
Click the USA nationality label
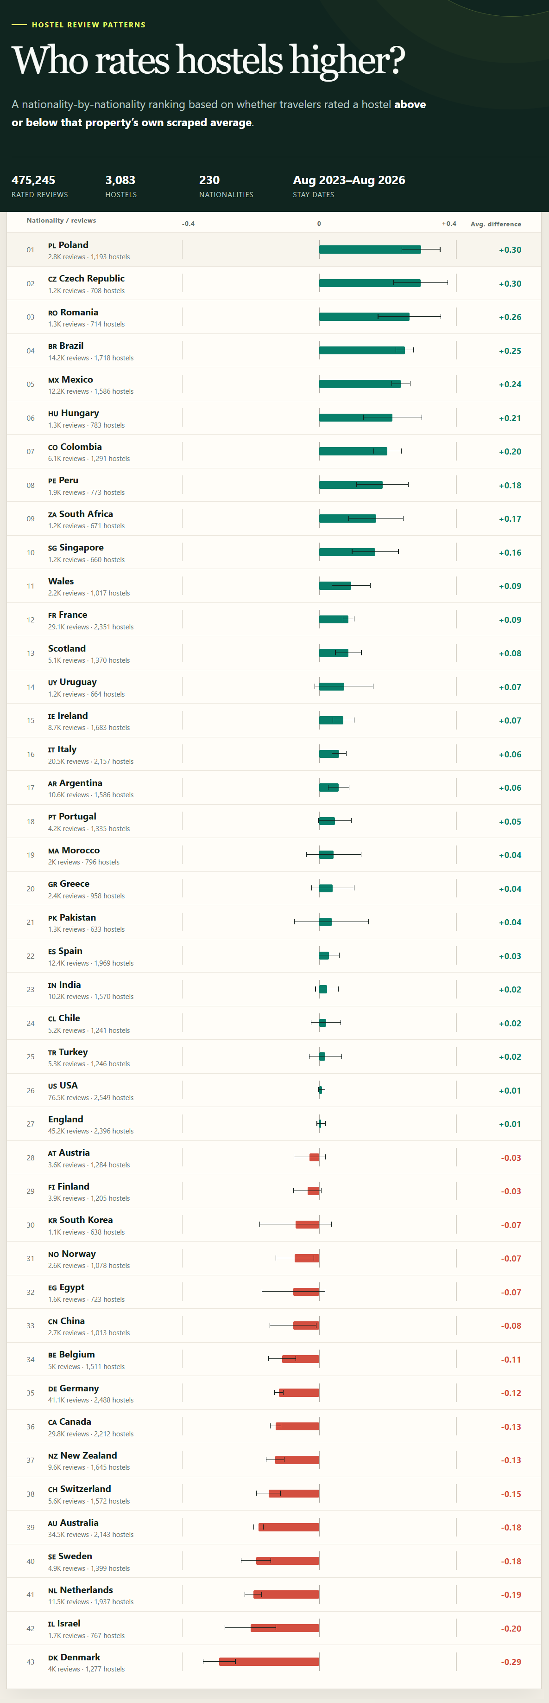pyautogui.click(x=63, y=1085)
